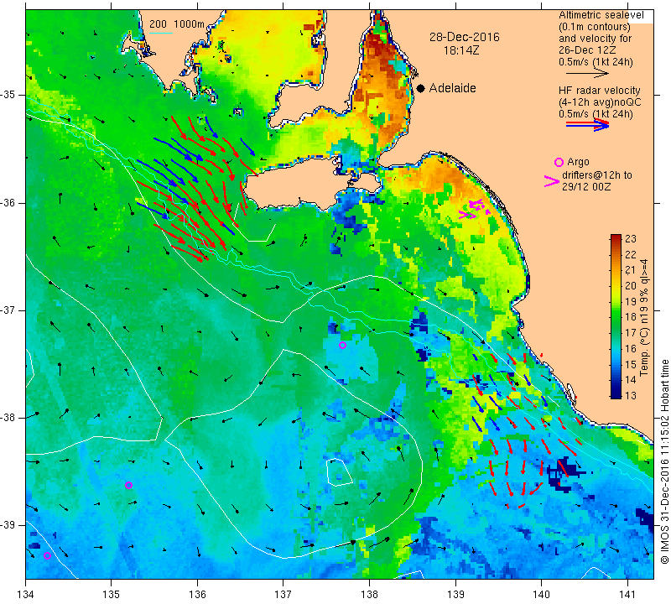
Task: Click the yellow band of the colorbar at 20
Action: pos(616,285)
